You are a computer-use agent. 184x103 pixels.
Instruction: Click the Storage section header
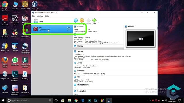coord(80,51)
